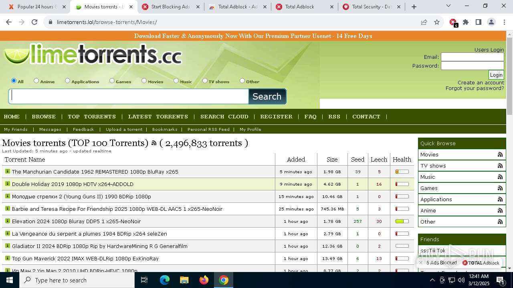
Task: Open the Chrome tab search dropdown arrow
Action: tap(448, 6)
